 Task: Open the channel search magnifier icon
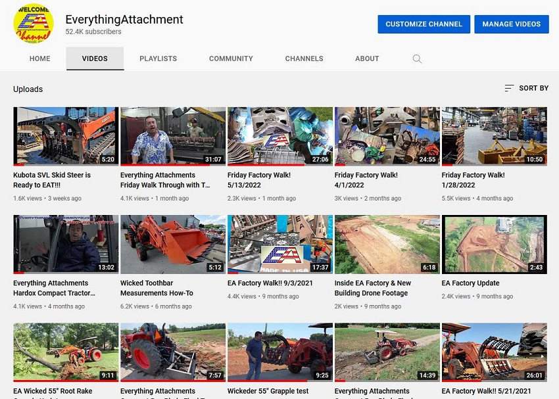[x=417, y=59]
